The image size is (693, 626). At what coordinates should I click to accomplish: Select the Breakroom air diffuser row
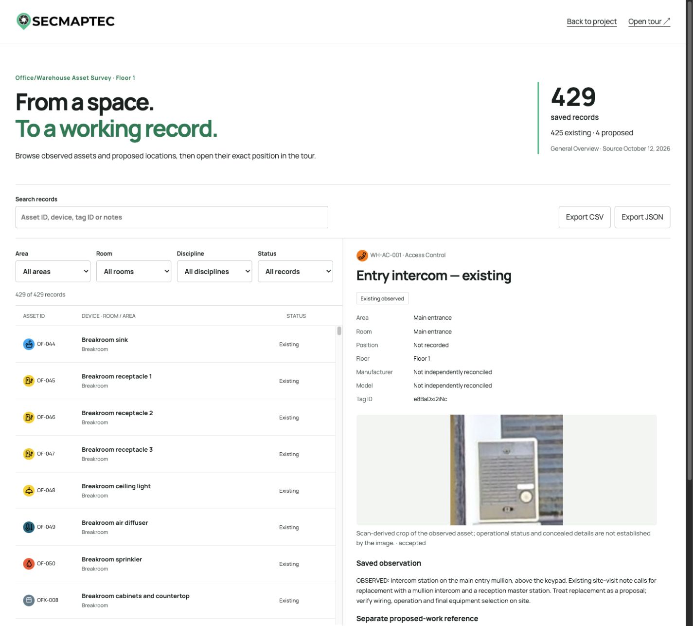click(176, 527)
